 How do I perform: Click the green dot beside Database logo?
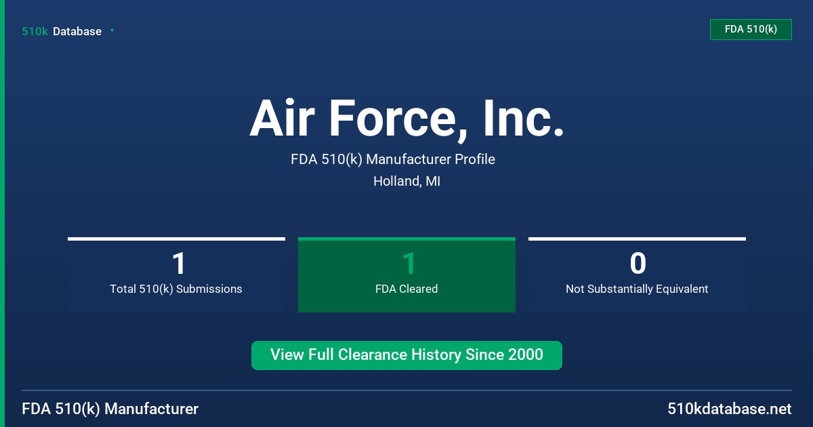[112, 30]
